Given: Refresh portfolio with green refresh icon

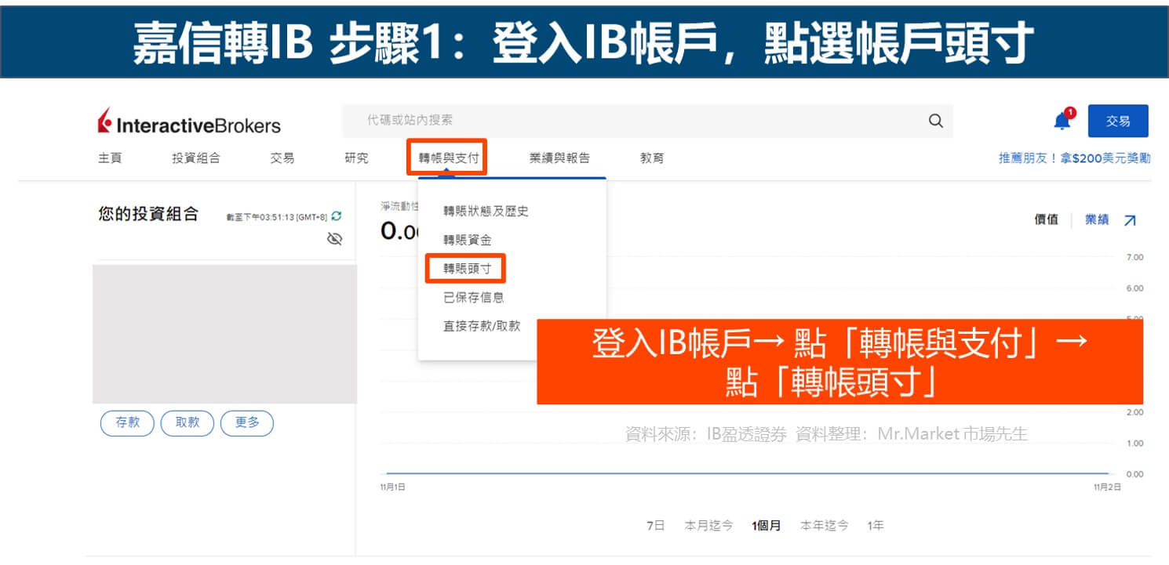Looking at the screenshot, I should (337, 216).
